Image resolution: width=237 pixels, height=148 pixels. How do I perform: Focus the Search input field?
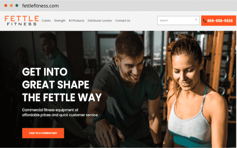(x=178, y=20)
